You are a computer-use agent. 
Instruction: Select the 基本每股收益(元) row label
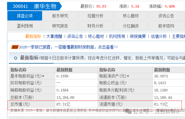[27, 76]
